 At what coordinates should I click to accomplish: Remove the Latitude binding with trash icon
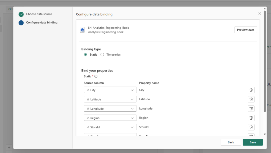coord(251,99)
